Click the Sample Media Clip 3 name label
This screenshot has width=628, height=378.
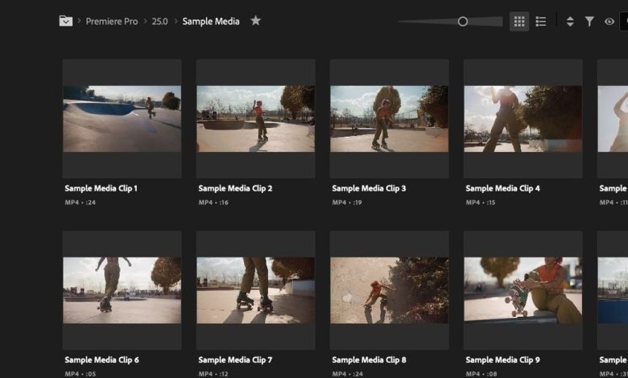[369, 188]
